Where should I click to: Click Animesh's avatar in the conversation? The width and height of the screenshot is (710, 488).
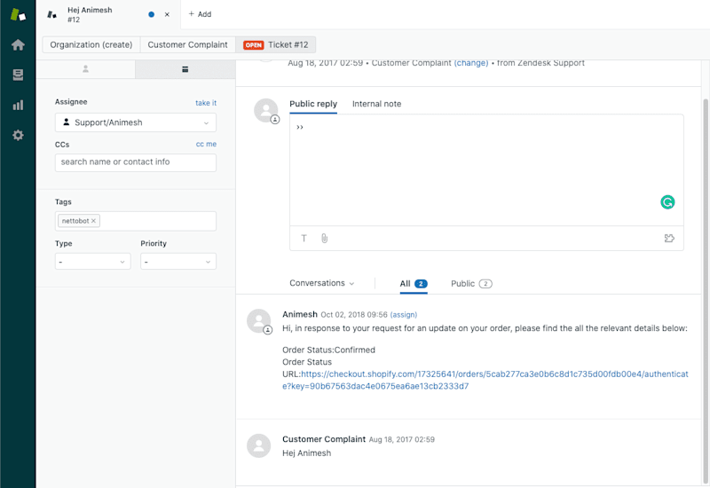click(259, 321)
